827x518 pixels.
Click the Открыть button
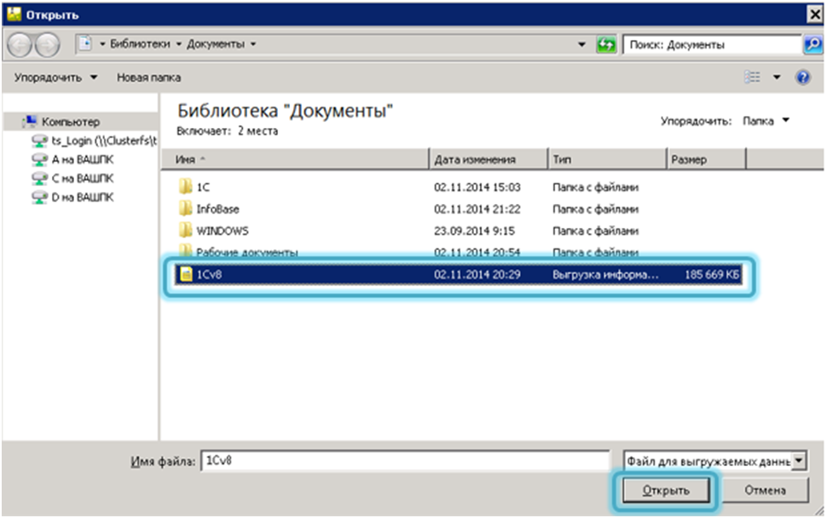(666, 491)
